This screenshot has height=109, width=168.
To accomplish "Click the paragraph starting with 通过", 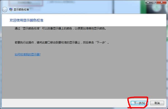I will [60, 29].
